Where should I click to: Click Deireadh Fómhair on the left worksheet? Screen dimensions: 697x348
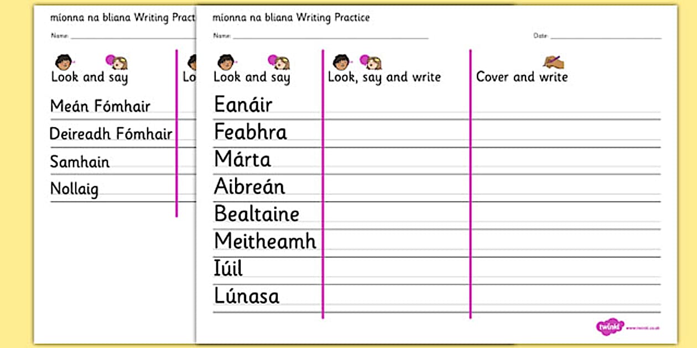(x=111, y=134)
